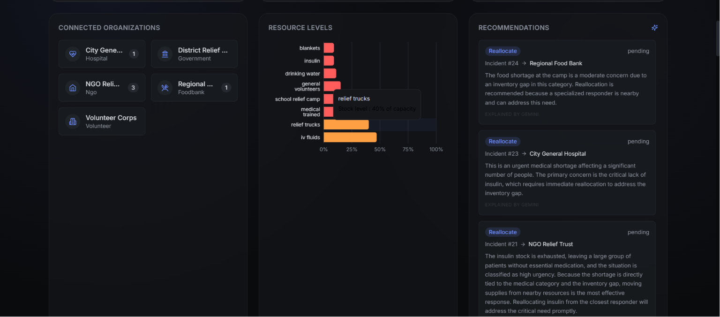This screenshot has width=720, height=317.
Task: Click the relief trucks bar in chart
Action: point(346,125)
